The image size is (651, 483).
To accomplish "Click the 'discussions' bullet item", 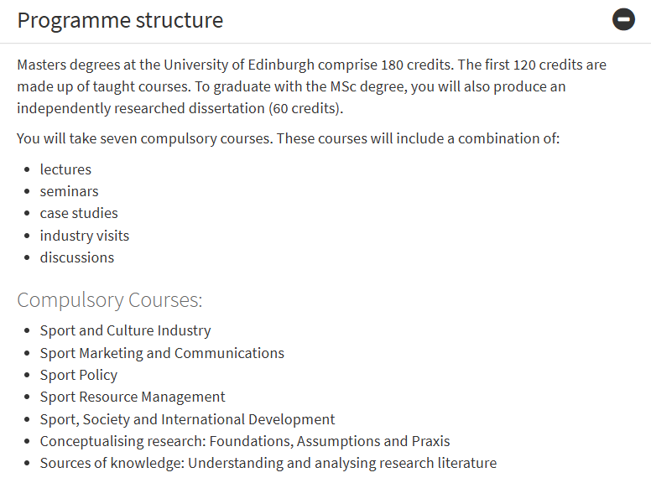I will [77, 257].
